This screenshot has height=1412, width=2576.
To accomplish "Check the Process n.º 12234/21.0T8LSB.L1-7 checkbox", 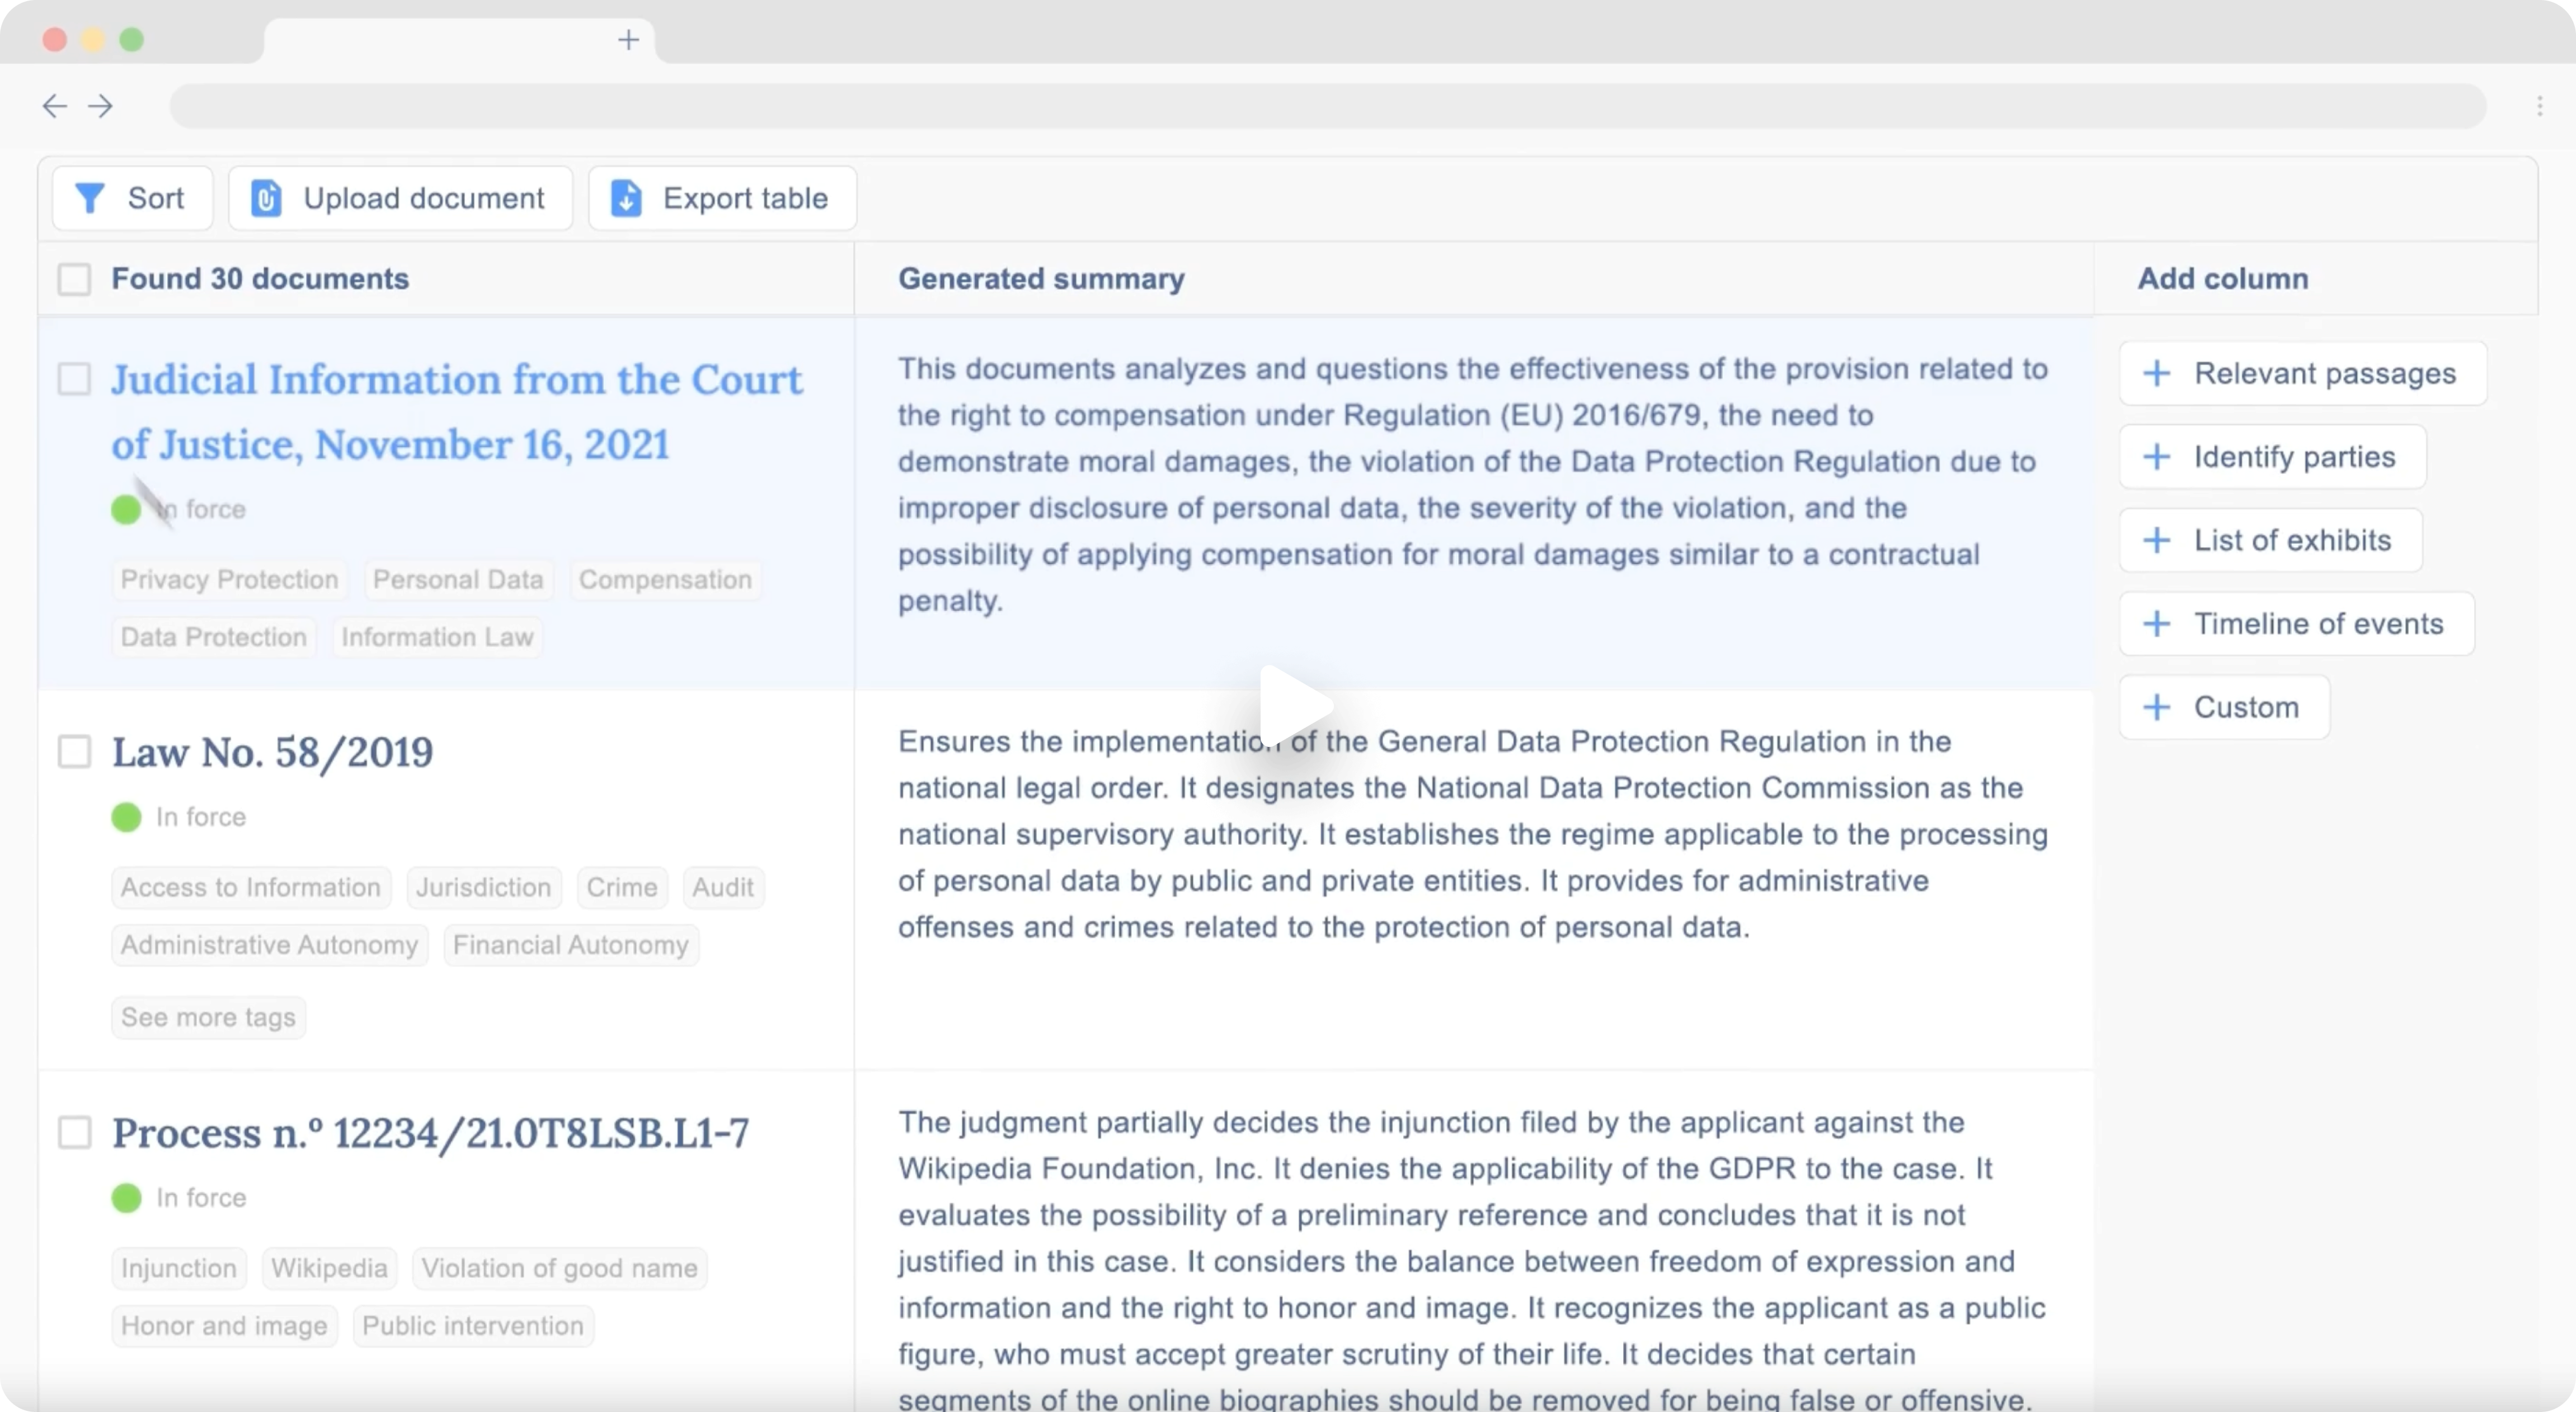I will click(74, 1132).
